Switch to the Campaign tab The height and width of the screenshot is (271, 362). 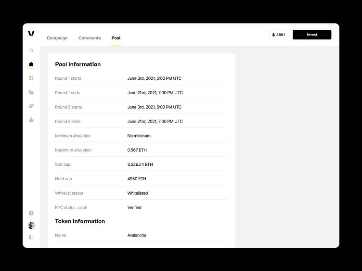click(57, 38)
